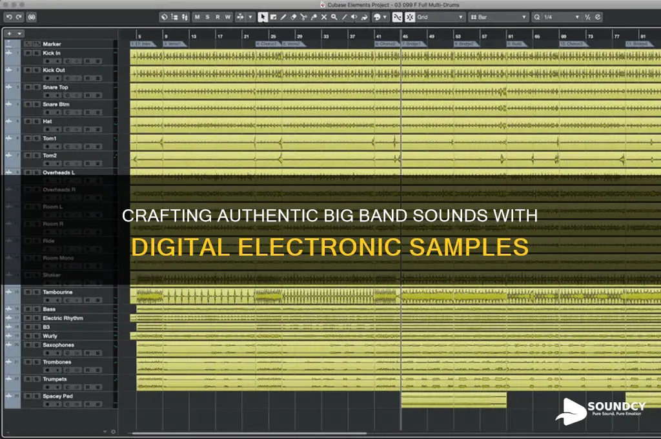The height and width of the screenshot is (439, 661).
Task: Select the Split scissors tool
Action: (303, 17)
